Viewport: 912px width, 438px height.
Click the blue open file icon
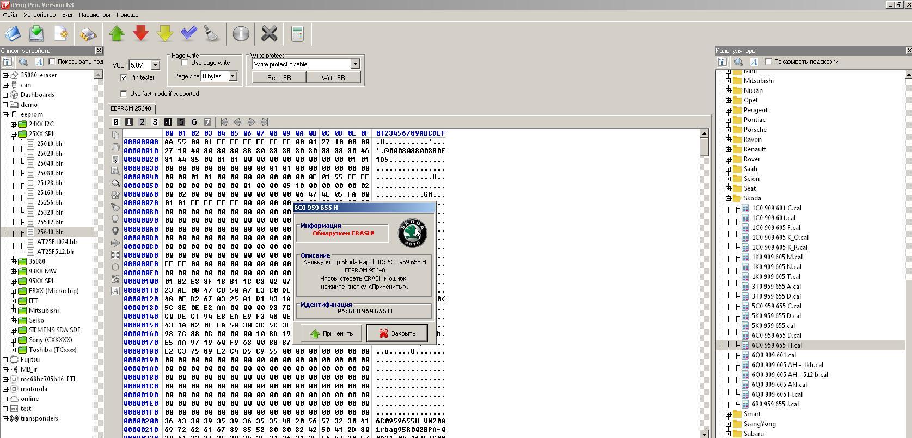pos(13,34)
